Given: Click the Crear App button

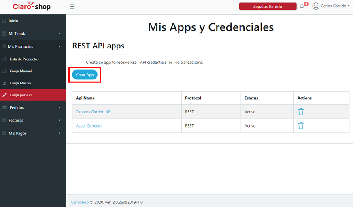Looking at the screenshot, I should coord(85,75).
